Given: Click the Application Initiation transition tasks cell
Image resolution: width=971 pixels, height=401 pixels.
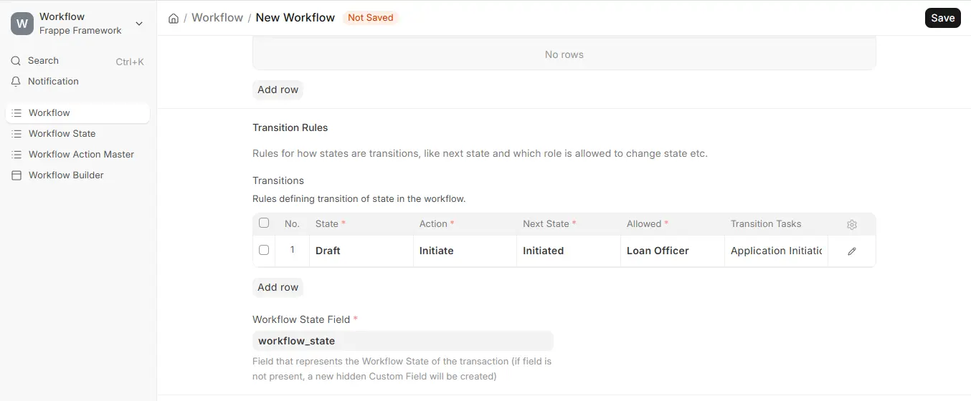Looking at the screenshot, I should click(776, 251).
